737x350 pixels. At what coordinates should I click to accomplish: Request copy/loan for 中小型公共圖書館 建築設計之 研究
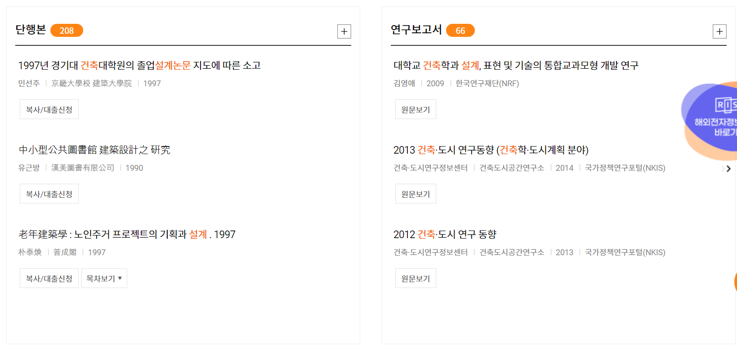click(49, 193)
